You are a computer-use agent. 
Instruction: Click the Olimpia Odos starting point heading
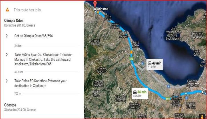pos(14,21)
